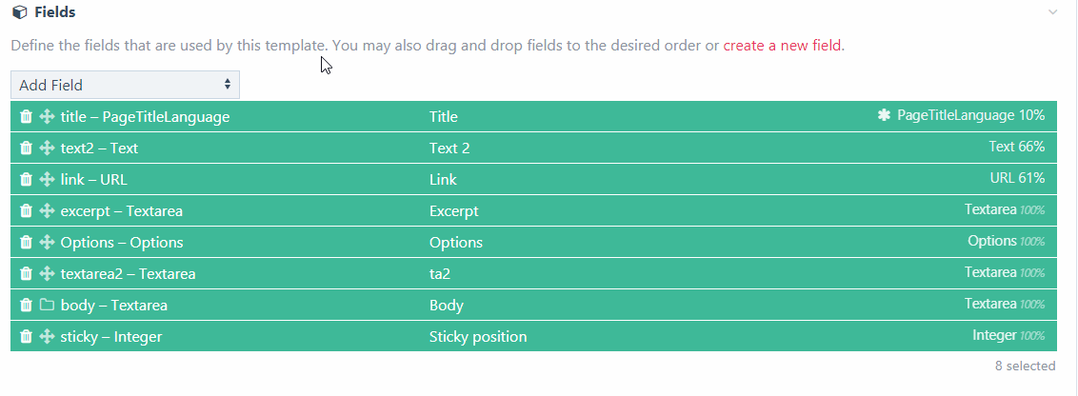
Task: Select the Sticky position label
Action: click(x=478, y=337)
